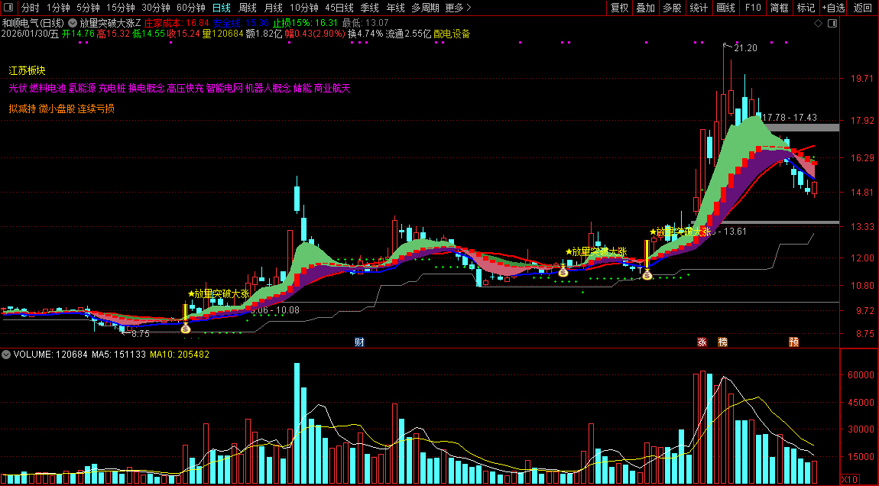Image resolution: width=879 pixels, height=486 pixels.
Task: Click the 高压快充 concept tag
Action: click(x=186, y=88)
